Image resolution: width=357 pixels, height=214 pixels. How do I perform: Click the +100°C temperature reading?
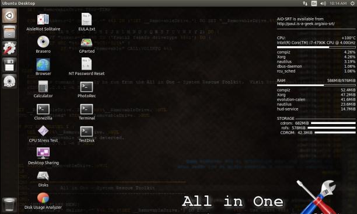point(348,38)
